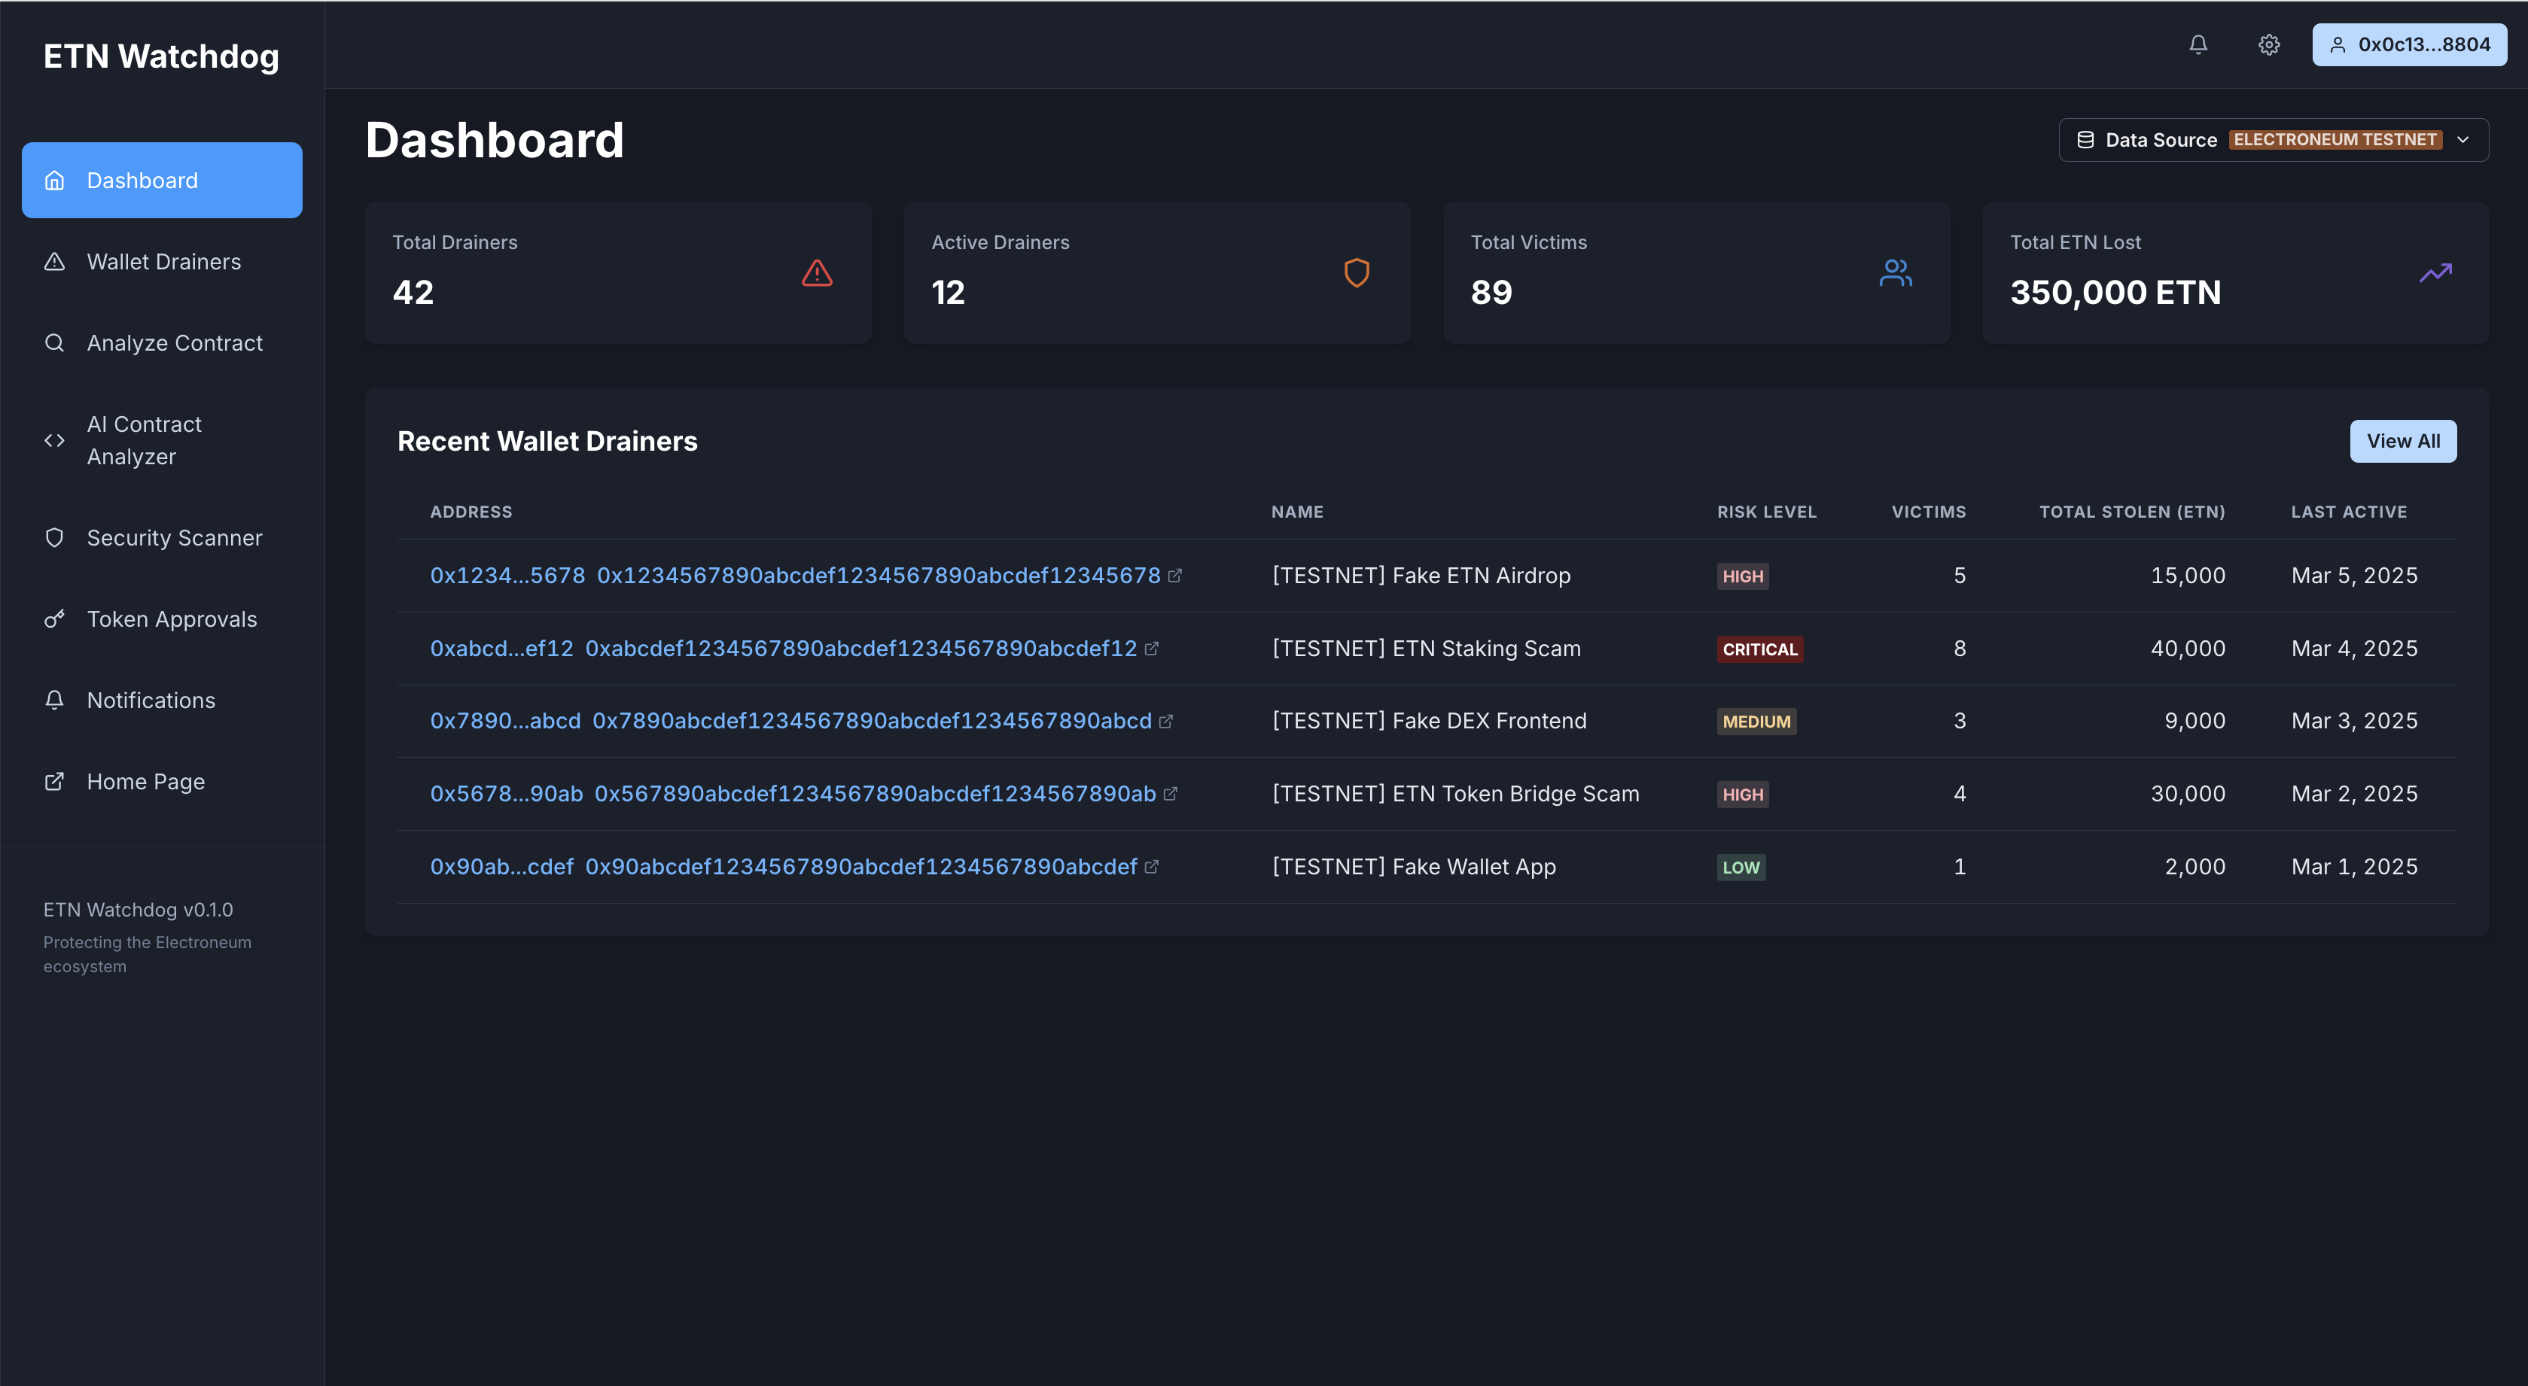Click the red warning icon in Total Drainers card
The width and height of the screenshot is (2528, 1386).
(817, 272)
